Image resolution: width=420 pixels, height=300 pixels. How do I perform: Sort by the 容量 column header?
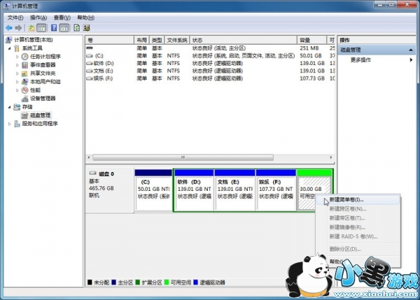point(311,40)
